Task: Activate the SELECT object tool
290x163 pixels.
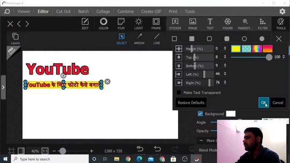Action: [121, 39]
